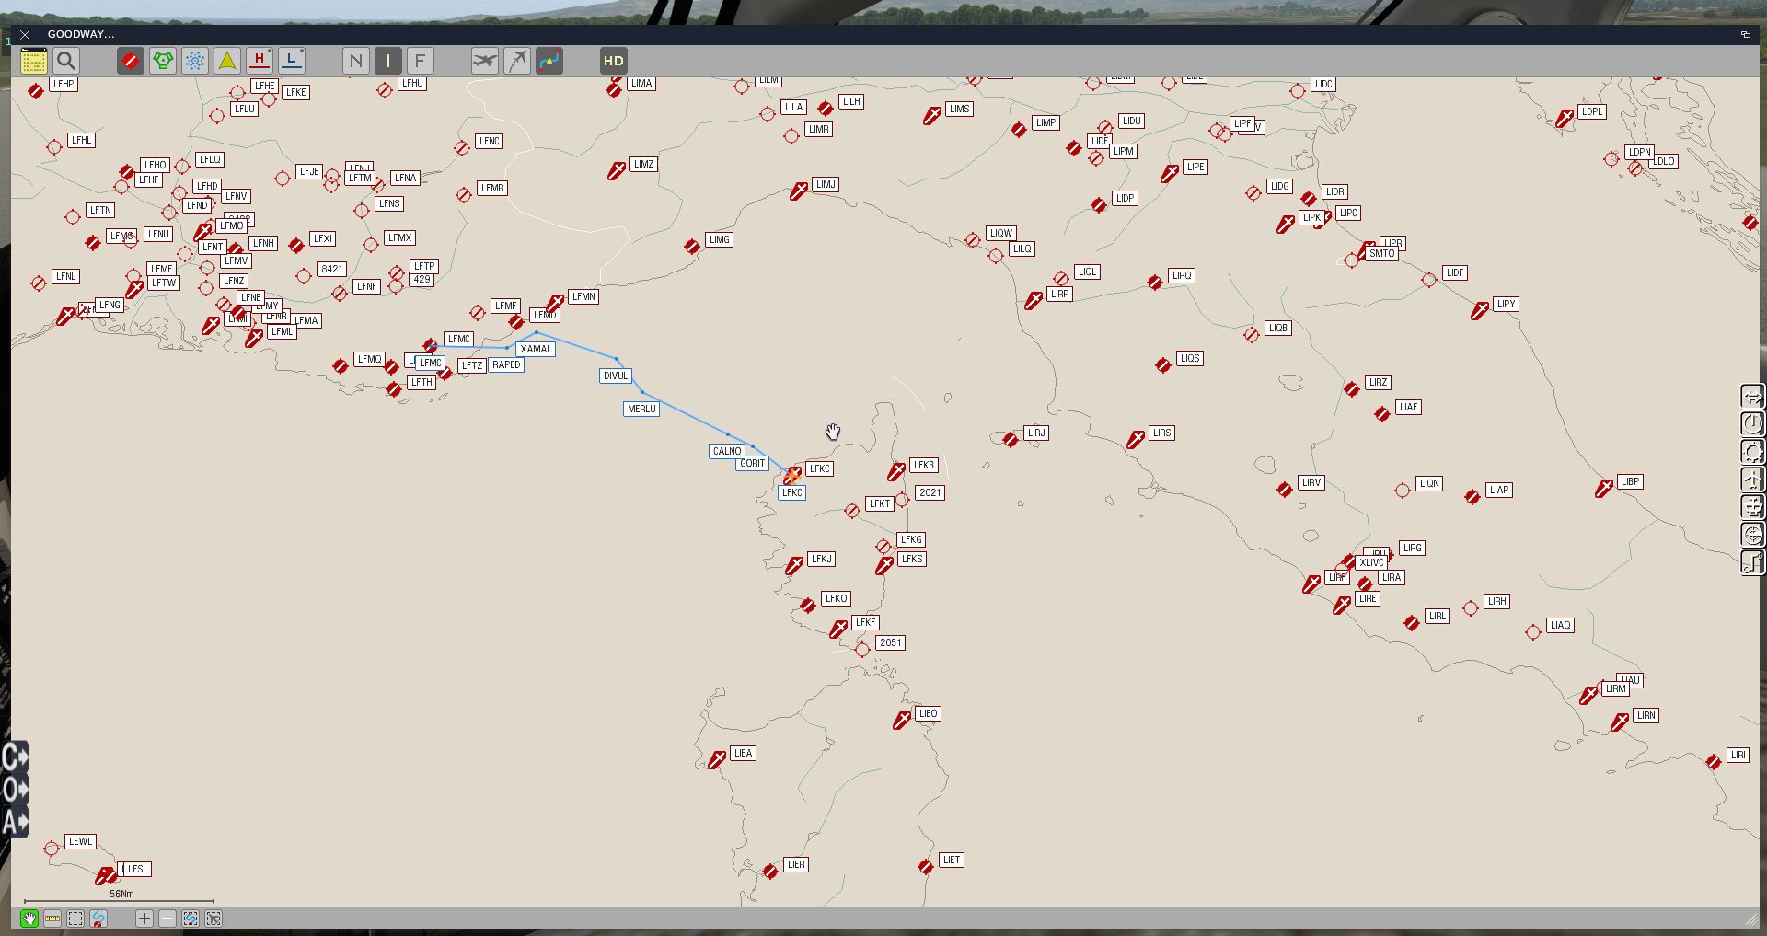The height and width of the screenshot is (936, 1767).
Task: Click the magnifying glass search icon
Action: click(66, 62)
